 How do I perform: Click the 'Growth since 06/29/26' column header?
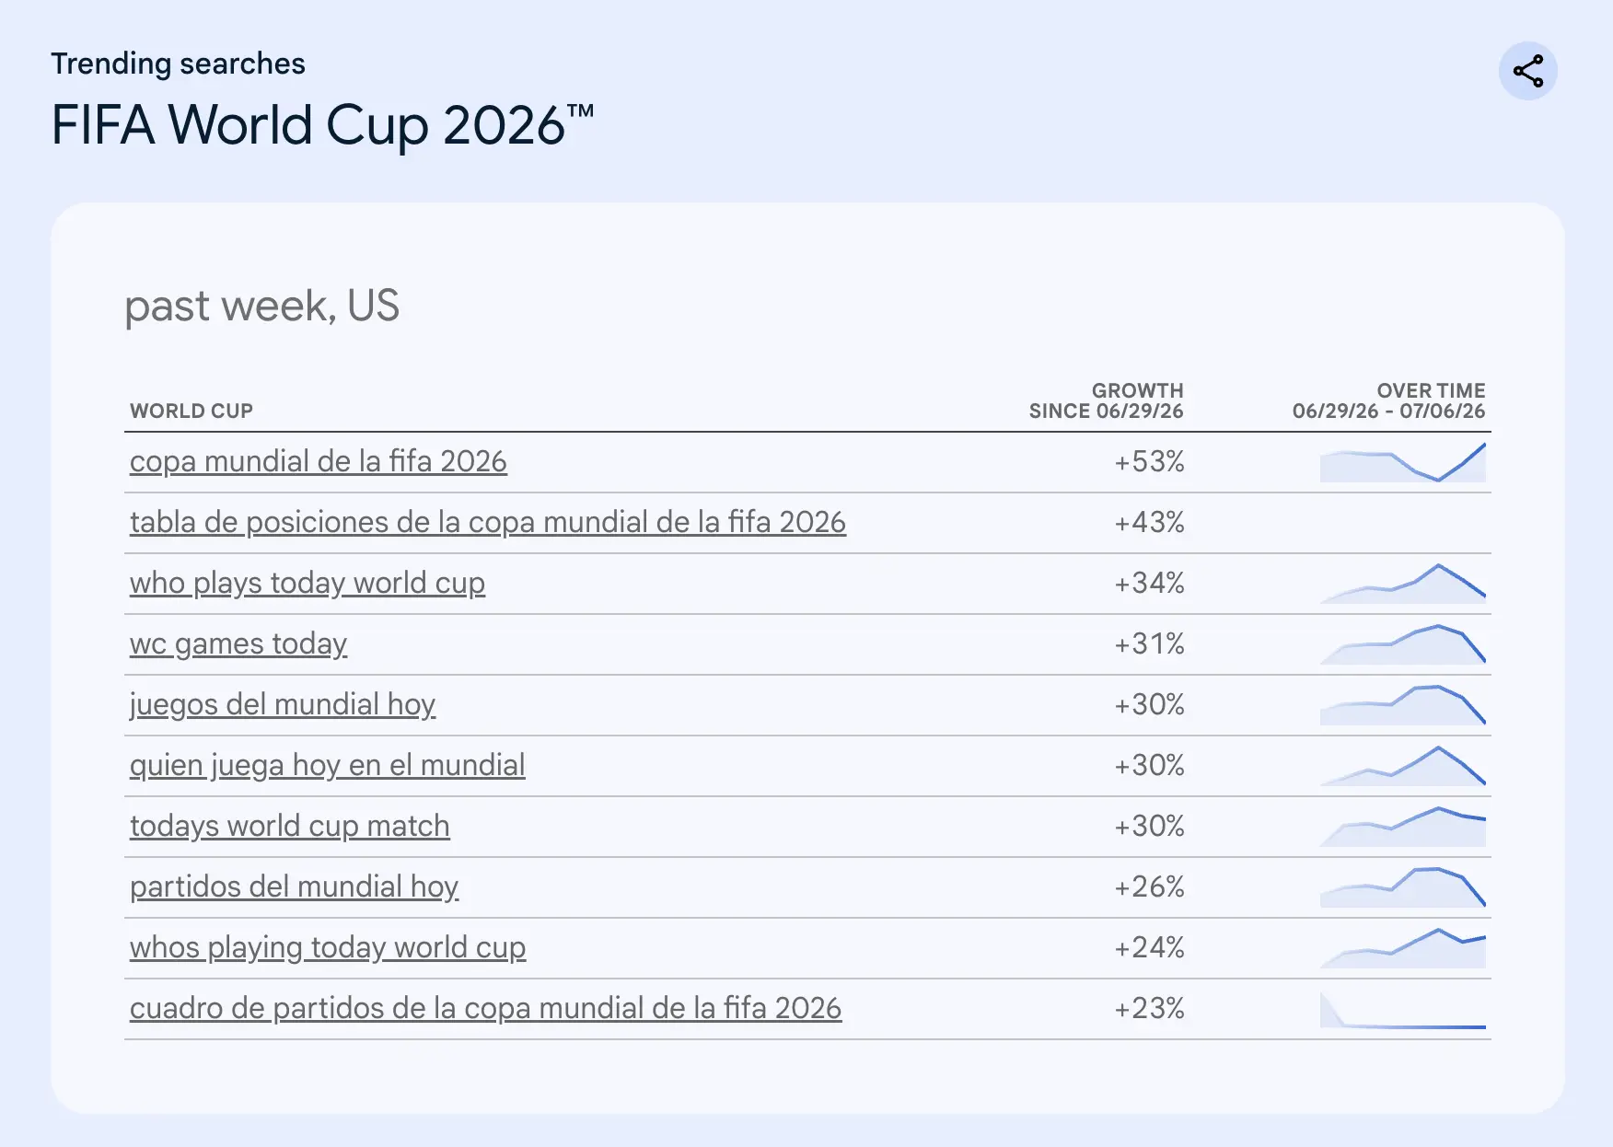coord(1107,400)
